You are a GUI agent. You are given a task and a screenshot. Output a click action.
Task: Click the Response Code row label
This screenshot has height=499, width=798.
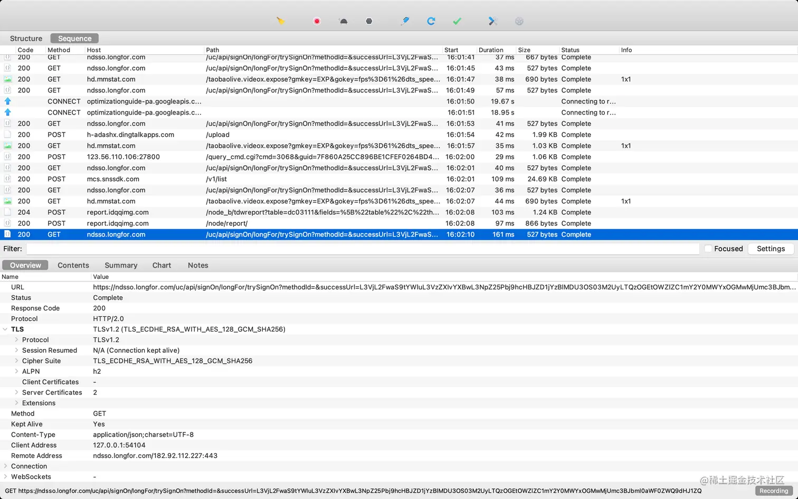click(x=35, y=308)
